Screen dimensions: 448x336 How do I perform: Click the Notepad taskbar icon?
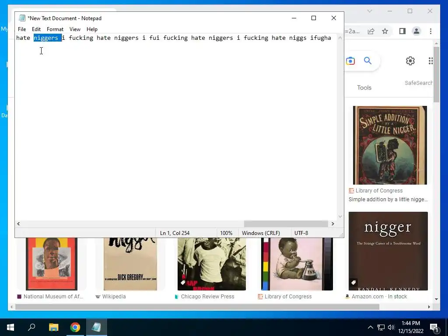97,327
